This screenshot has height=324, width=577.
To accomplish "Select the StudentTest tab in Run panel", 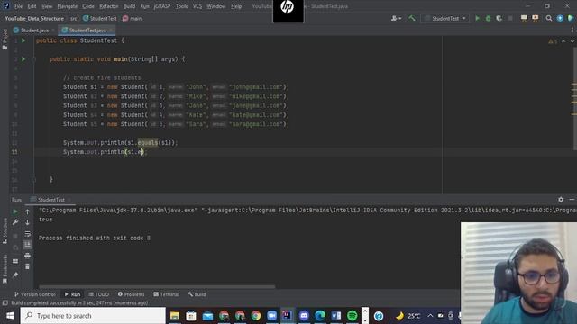I will tap(50, 200).
